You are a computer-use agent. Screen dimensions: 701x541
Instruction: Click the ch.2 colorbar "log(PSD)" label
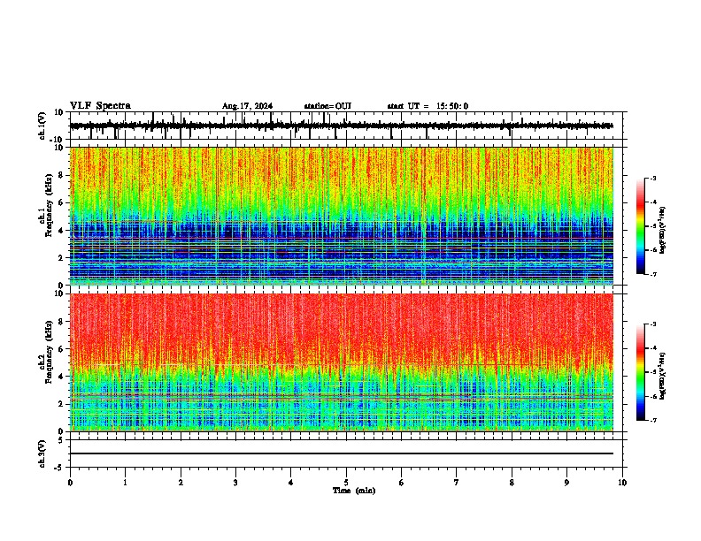pos(663,376)
